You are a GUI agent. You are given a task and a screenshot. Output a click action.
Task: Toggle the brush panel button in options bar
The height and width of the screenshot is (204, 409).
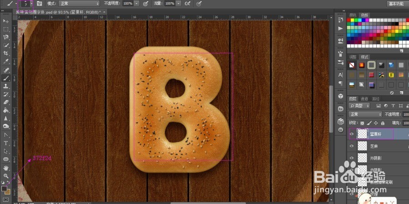[40, 3]
